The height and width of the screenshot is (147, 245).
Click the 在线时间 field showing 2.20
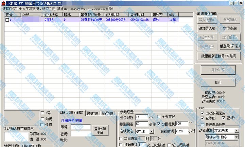pos(182,131)
